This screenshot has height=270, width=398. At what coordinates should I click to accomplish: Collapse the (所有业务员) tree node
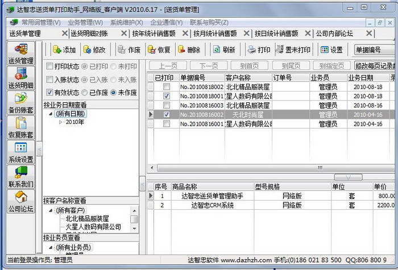click(x=51, y=247)
